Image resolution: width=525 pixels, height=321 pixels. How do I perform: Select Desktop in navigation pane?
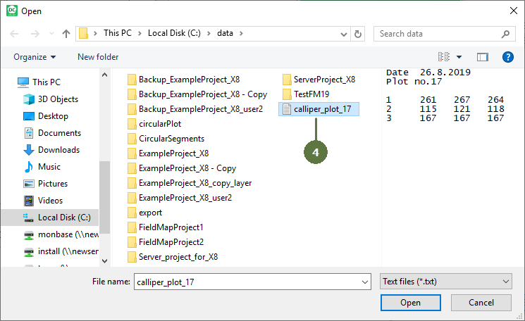[x=46, y=116]
